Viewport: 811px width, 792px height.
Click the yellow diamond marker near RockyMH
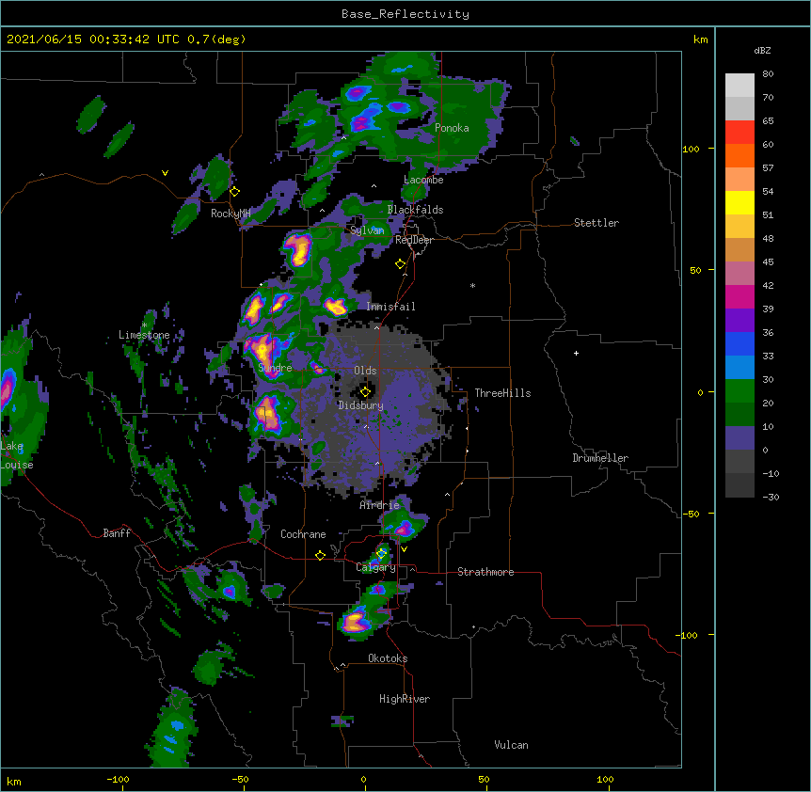(235, 192)
